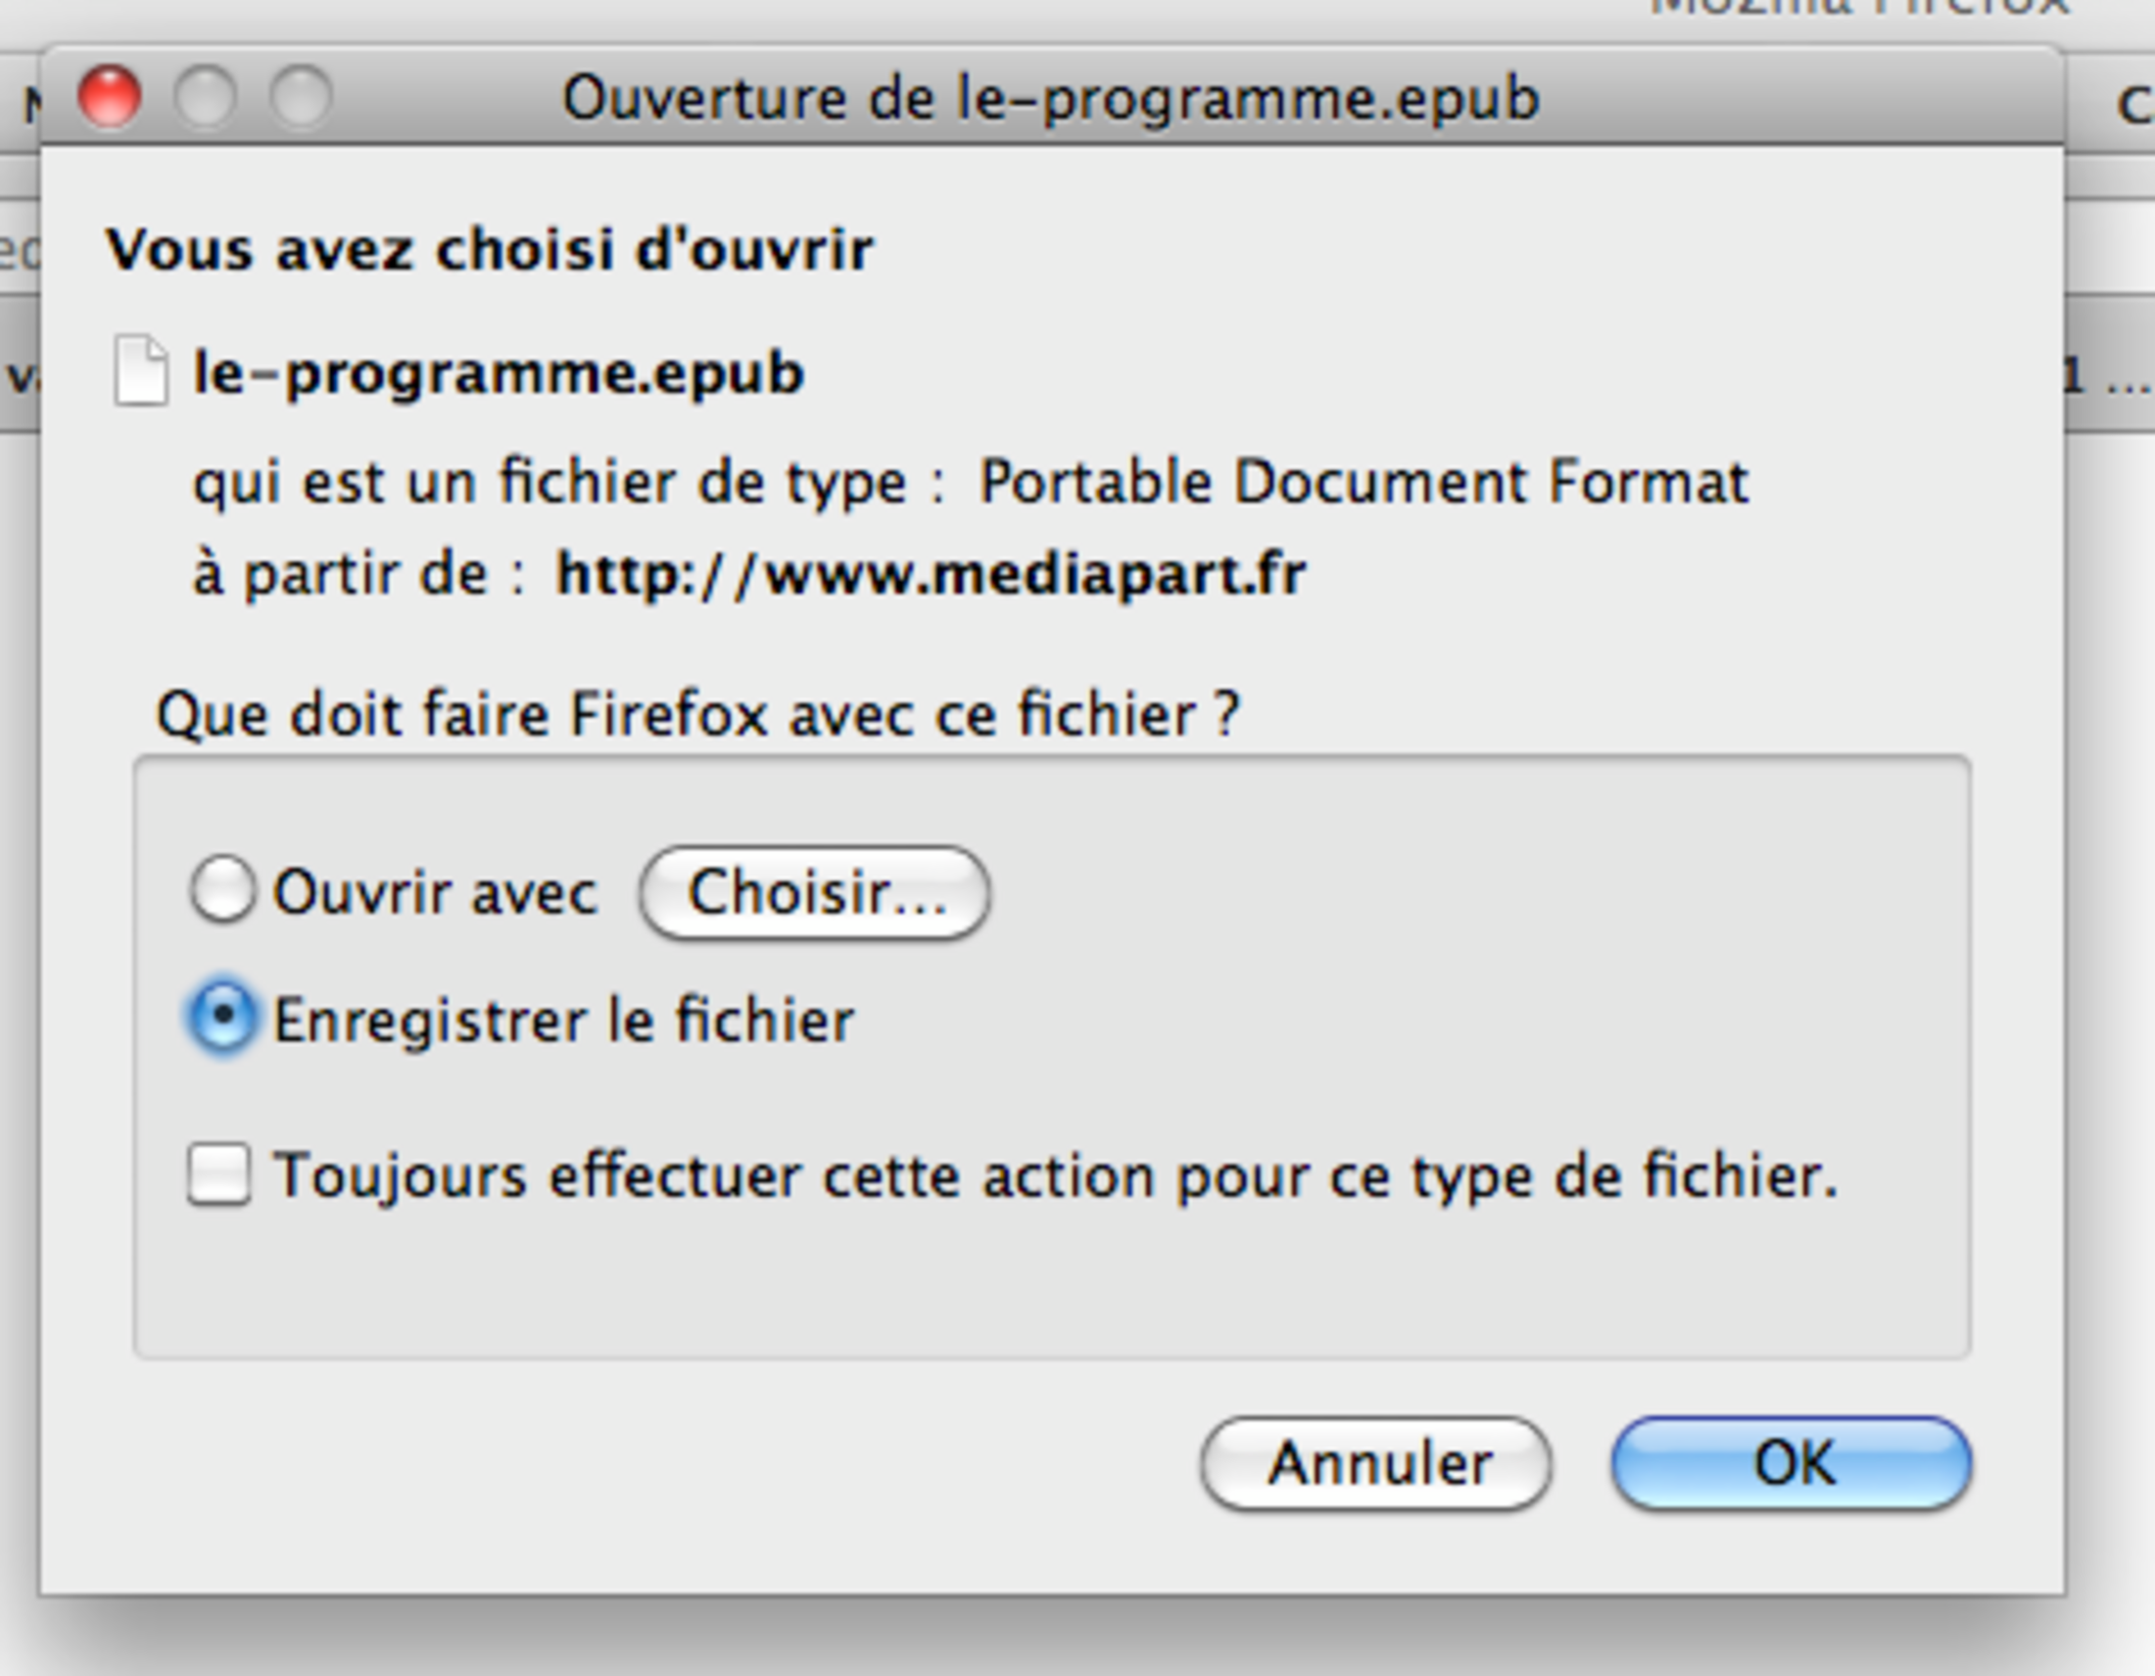Click the yellow minimize circle
The height and width of the screenshot is (1676, 2155).
(205, 98)
